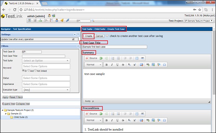Click the Collapse tree button
This screenshot has height=133, width=216.
point(23,104)
